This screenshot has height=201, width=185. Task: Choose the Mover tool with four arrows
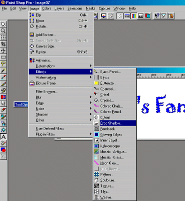coord(3,50)
